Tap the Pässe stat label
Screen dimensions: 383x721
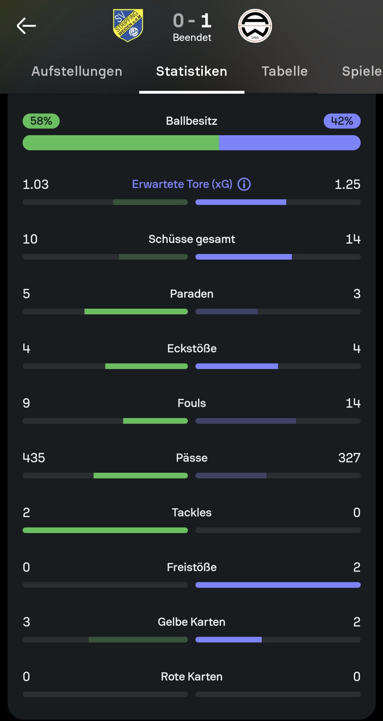pyautogui.click(x=192, y=458)
